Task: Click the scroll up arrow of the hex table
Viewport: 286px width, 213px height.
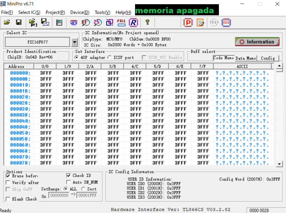Action: (279, 66)
